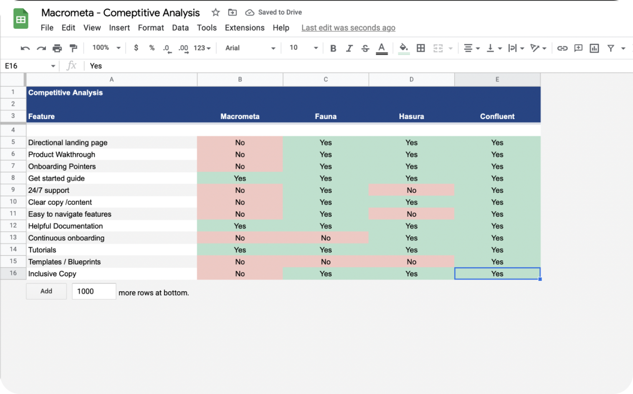Screen dimensions: 633x394
Task: Select Macrometa value for 'Get started guide'
Action: tap(240, 178)
